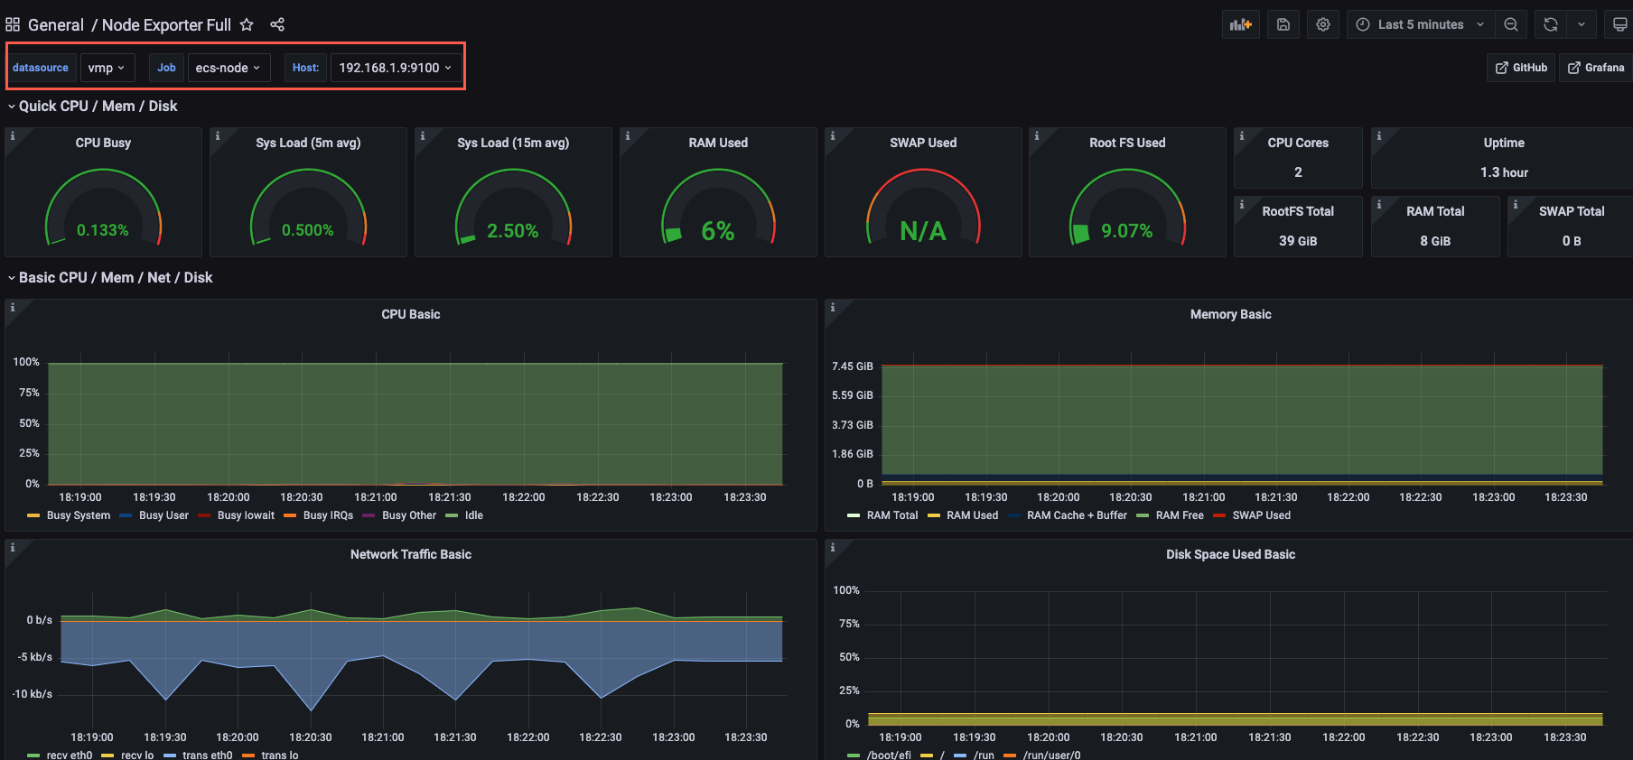
Task: Save the dashboard using the save icon
Action: point(1283,24)
